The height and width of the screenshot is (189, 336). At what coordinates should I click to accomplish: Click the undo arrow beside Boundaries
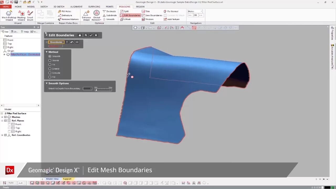click(72, 42)
